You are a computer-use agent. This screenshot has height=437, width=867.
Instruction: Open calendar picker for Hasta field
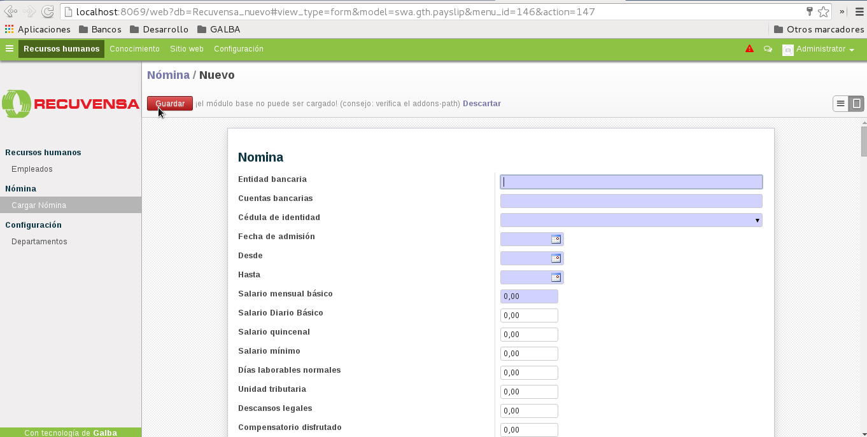(x=556, y=278)
